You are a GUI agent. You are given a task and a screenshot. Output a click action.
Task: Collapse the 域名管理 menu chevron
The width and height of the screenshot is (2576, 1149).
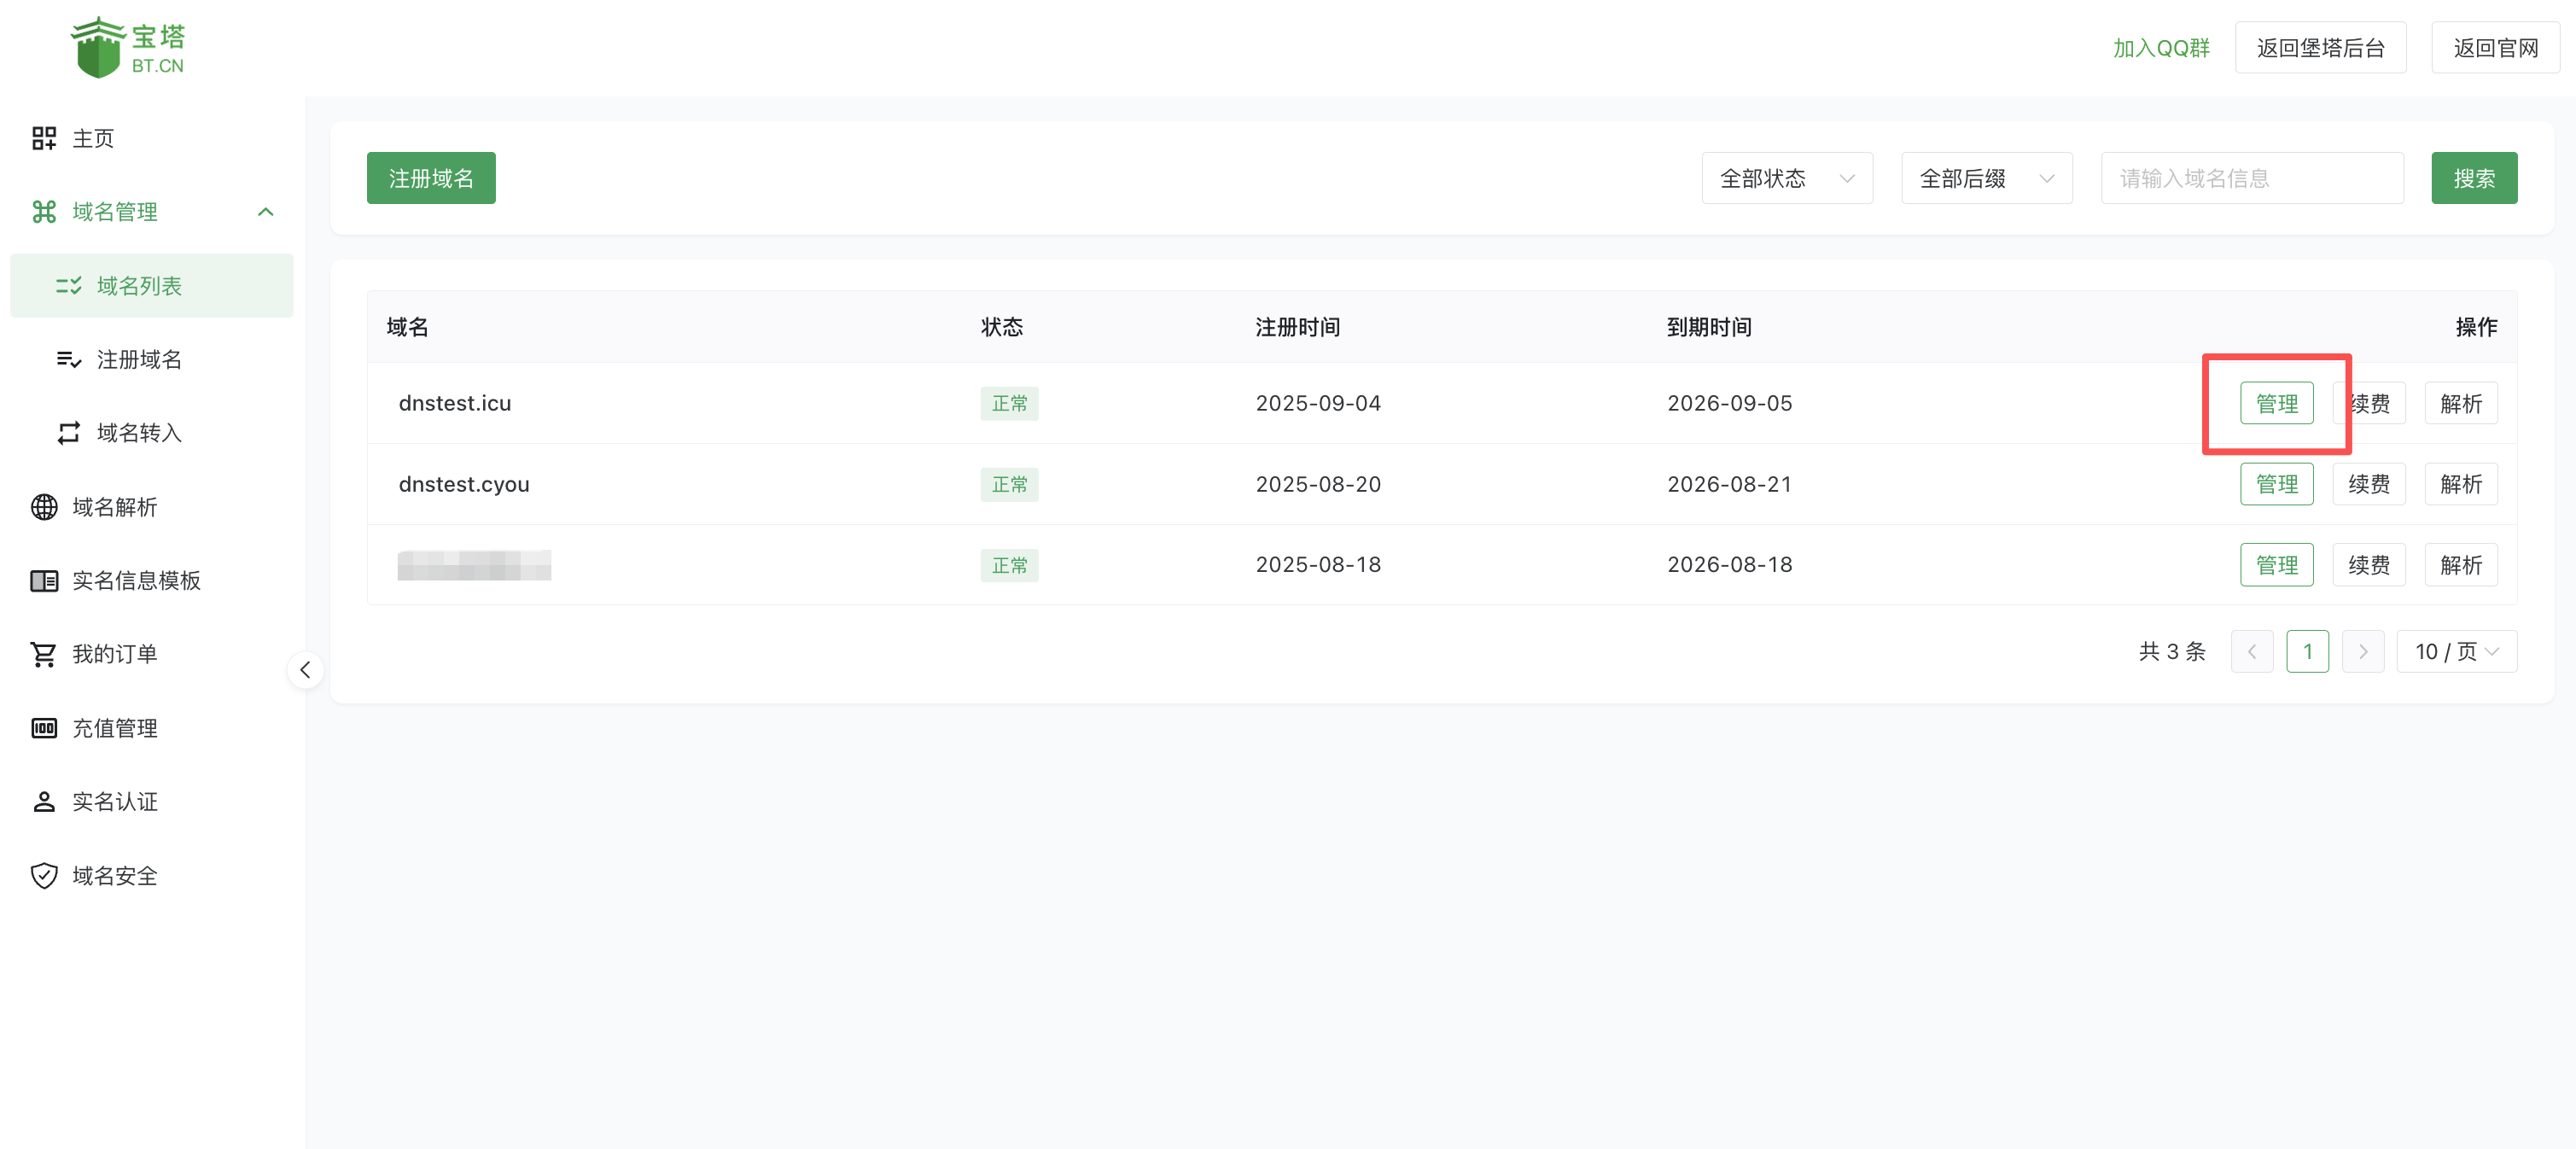[x=265, y=212]
